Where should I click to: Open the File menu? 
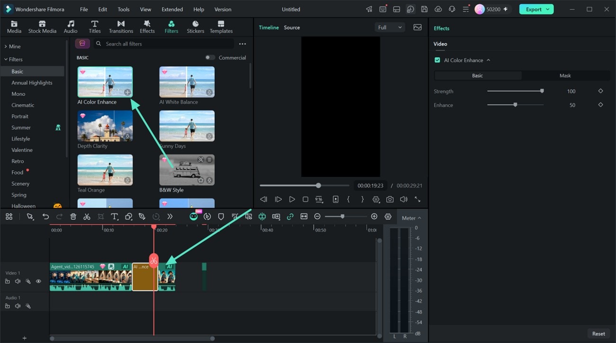pyautogui.click(x=84, y=9)
